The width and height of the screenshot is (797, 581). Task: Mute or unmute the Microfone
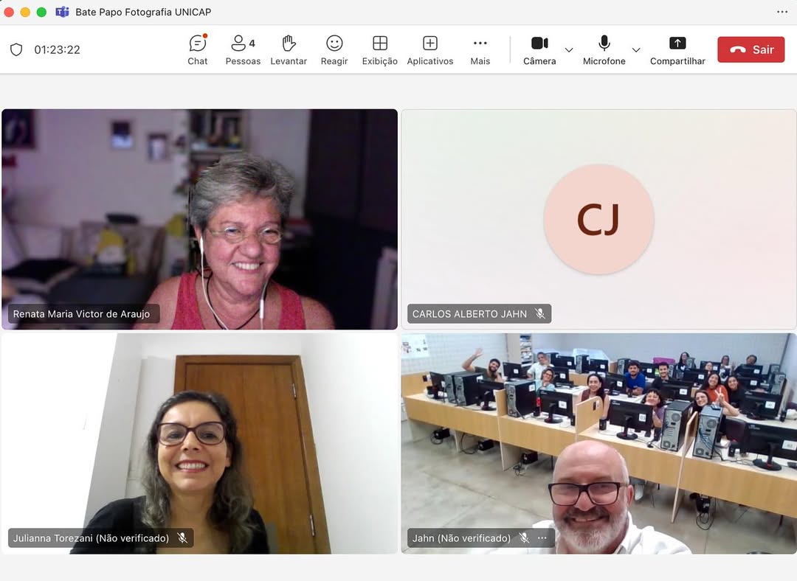[x=604, y=50]
